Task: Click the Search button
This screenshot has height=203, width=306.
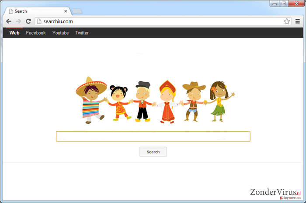Action: [153, 152]
